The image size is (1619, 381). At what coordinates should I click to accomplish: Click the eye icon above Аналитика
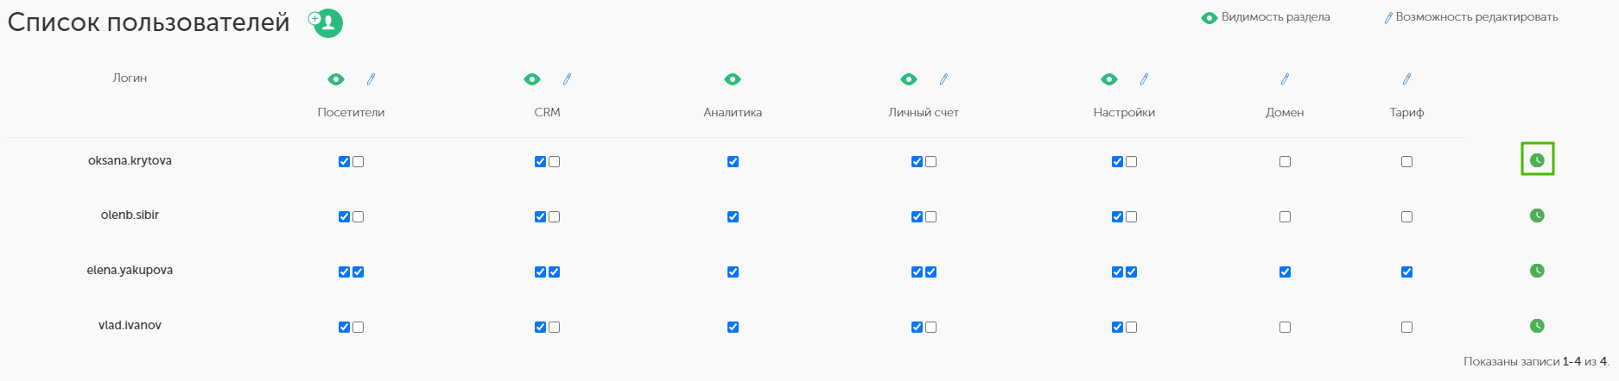tap(733, 79)
